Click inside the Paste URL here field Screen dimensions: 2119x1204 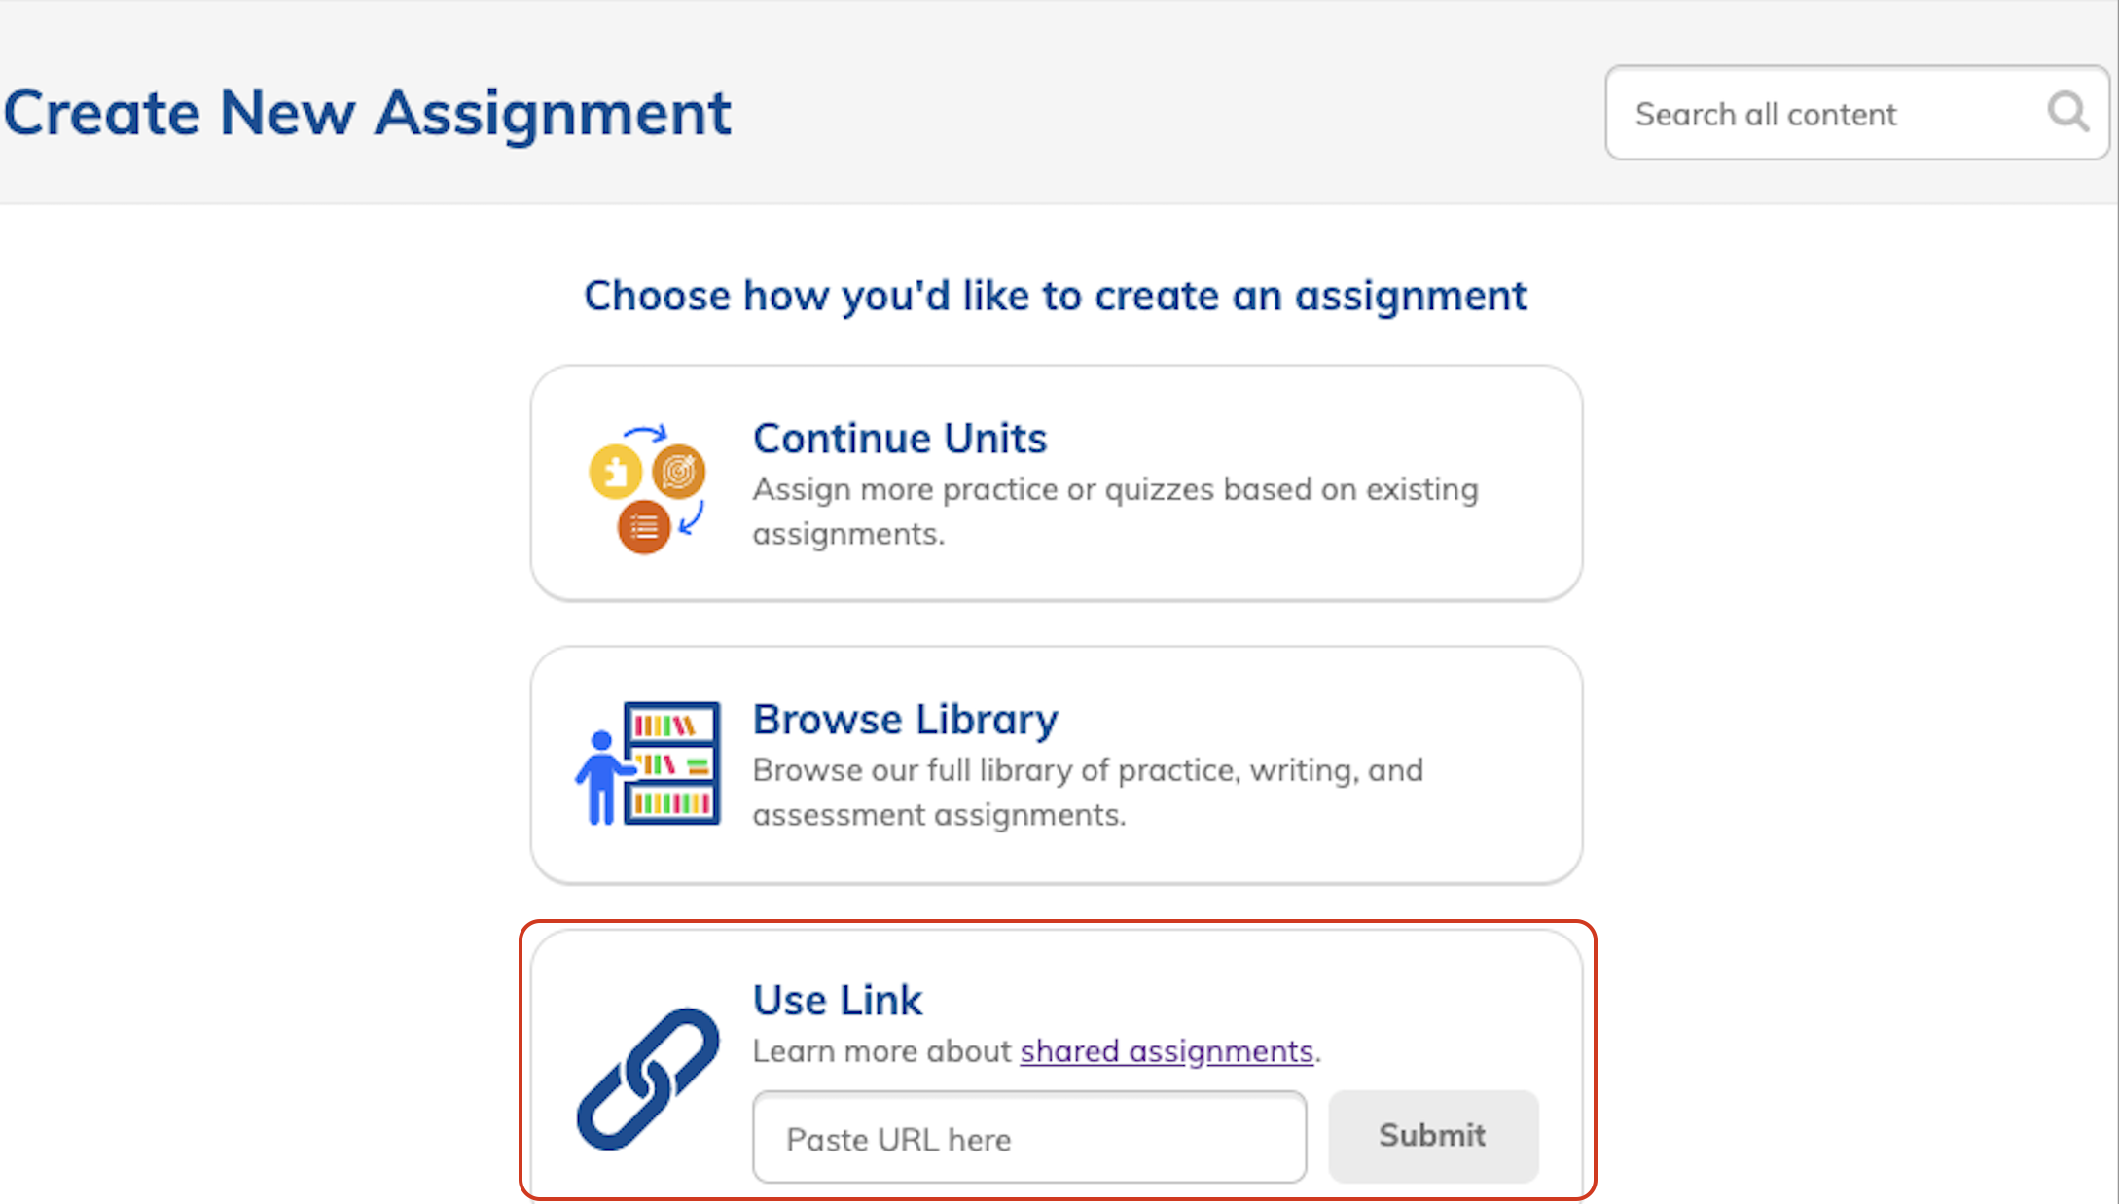(x=1028, y=1137)
